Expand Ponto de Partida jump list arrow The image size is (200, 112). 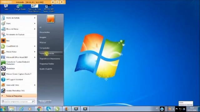click(x=35, y=18)
